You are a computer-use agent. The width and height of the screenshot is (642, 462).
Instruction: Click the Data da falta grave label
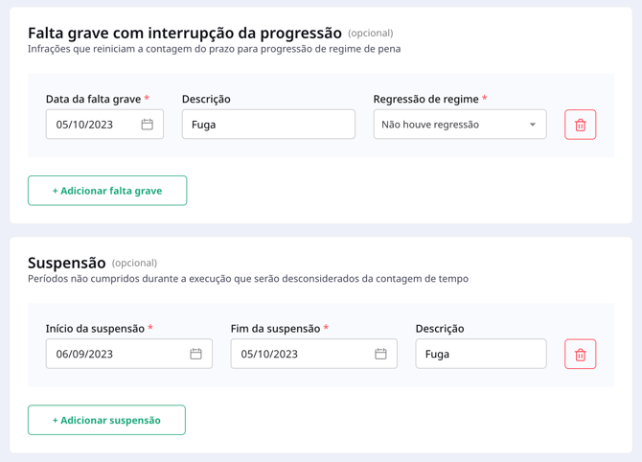[x=93, y=99]
